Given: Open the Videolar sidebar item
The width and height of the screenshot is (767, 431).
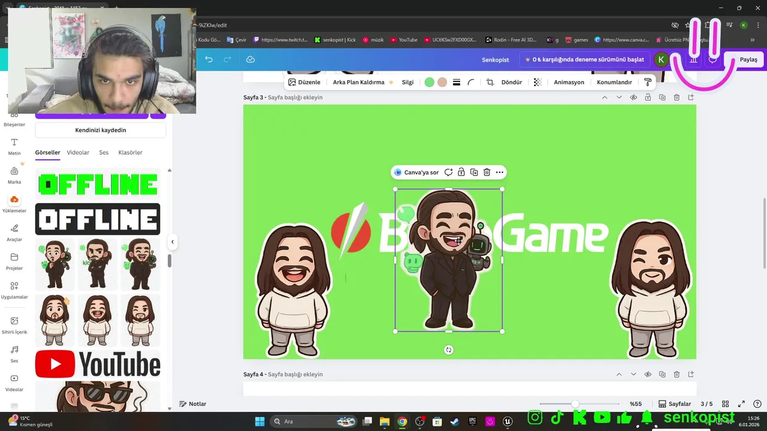Looking at the screenshot, I should coord(14,383).
